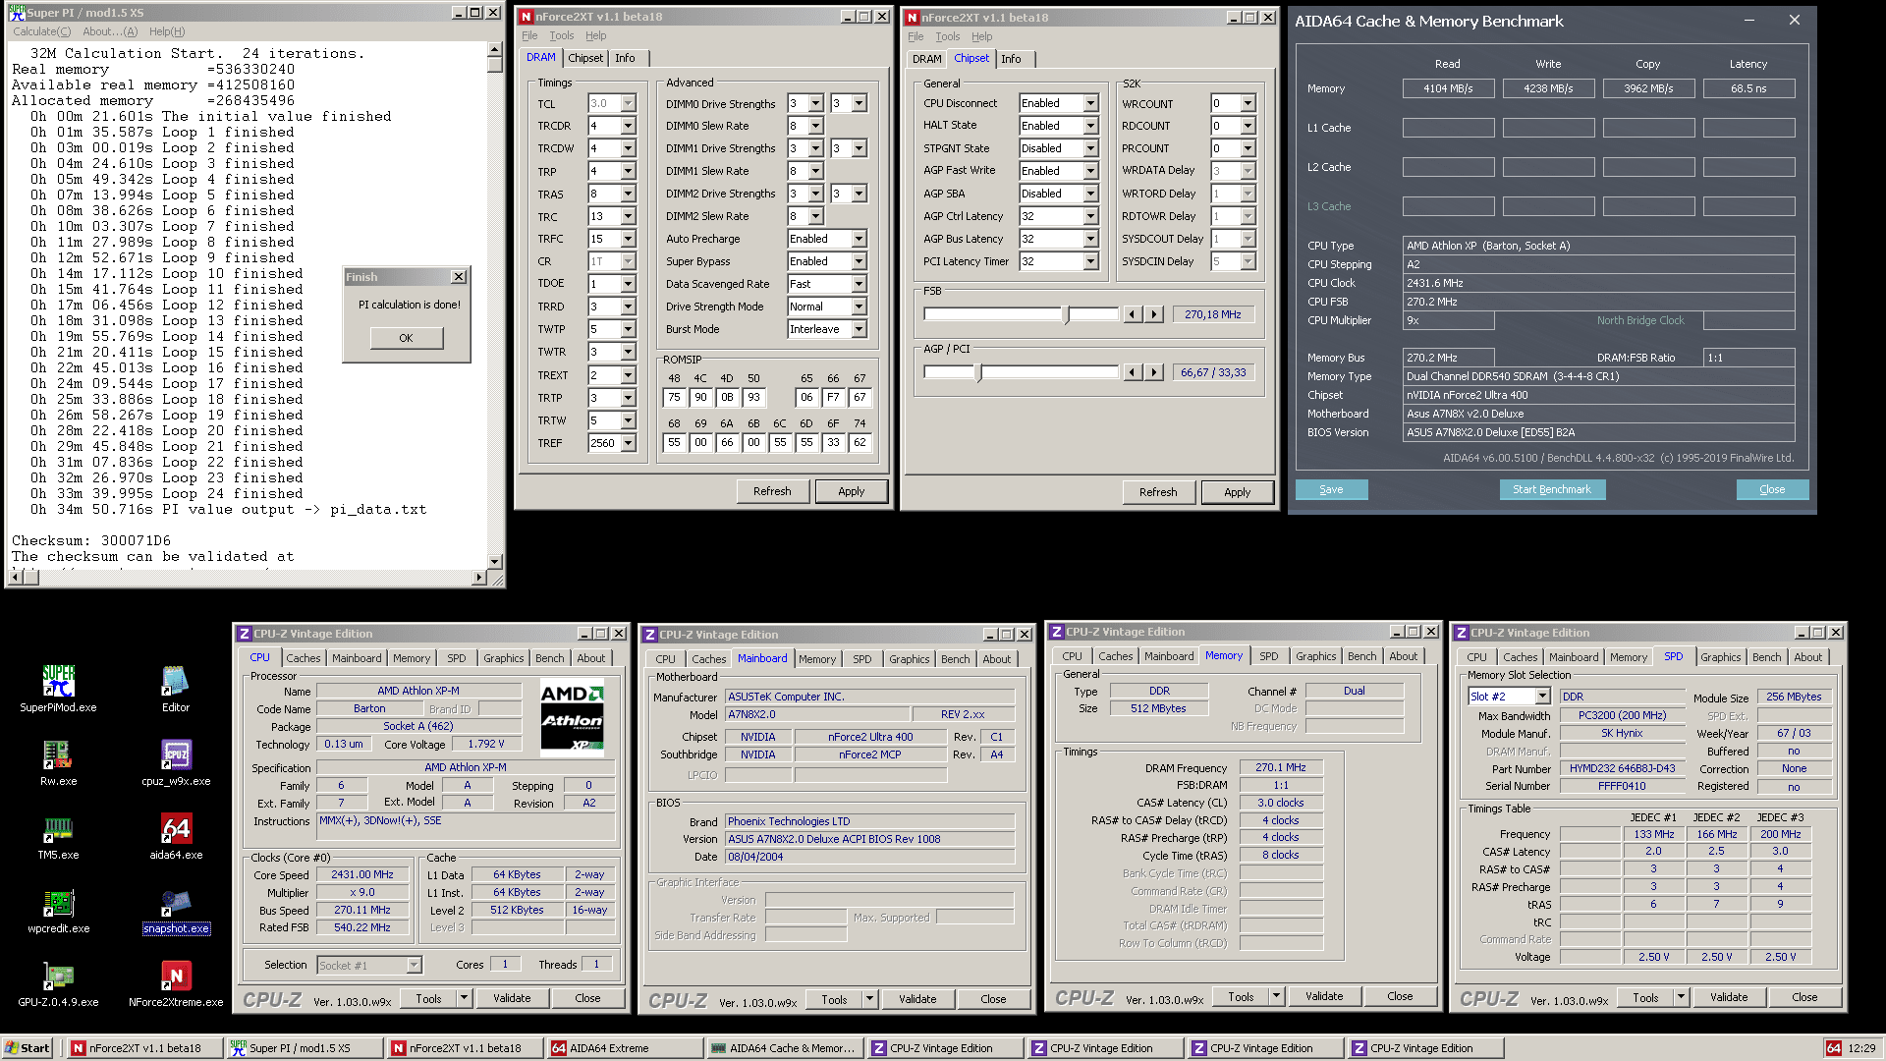Expand the TRCDR timing dropdown

point(628,126)
